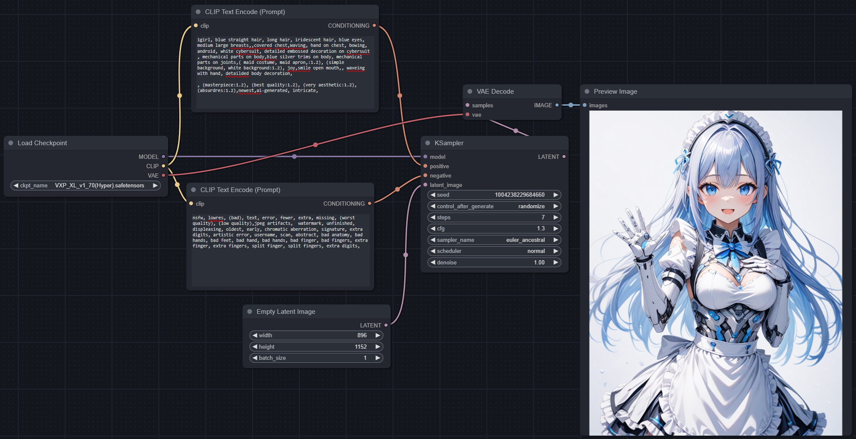Click the KSampler LATENT output socket
This screenshot has height=439, width=856.
pyautogui.click(x=564, y=157)
